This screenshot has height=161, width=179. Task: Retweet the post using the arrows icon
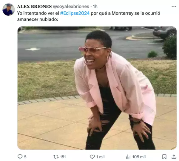coord(56,157)
